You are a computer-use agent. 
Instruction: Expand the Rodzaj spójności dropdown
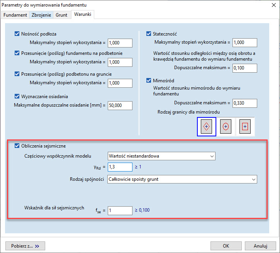point(182,179)
